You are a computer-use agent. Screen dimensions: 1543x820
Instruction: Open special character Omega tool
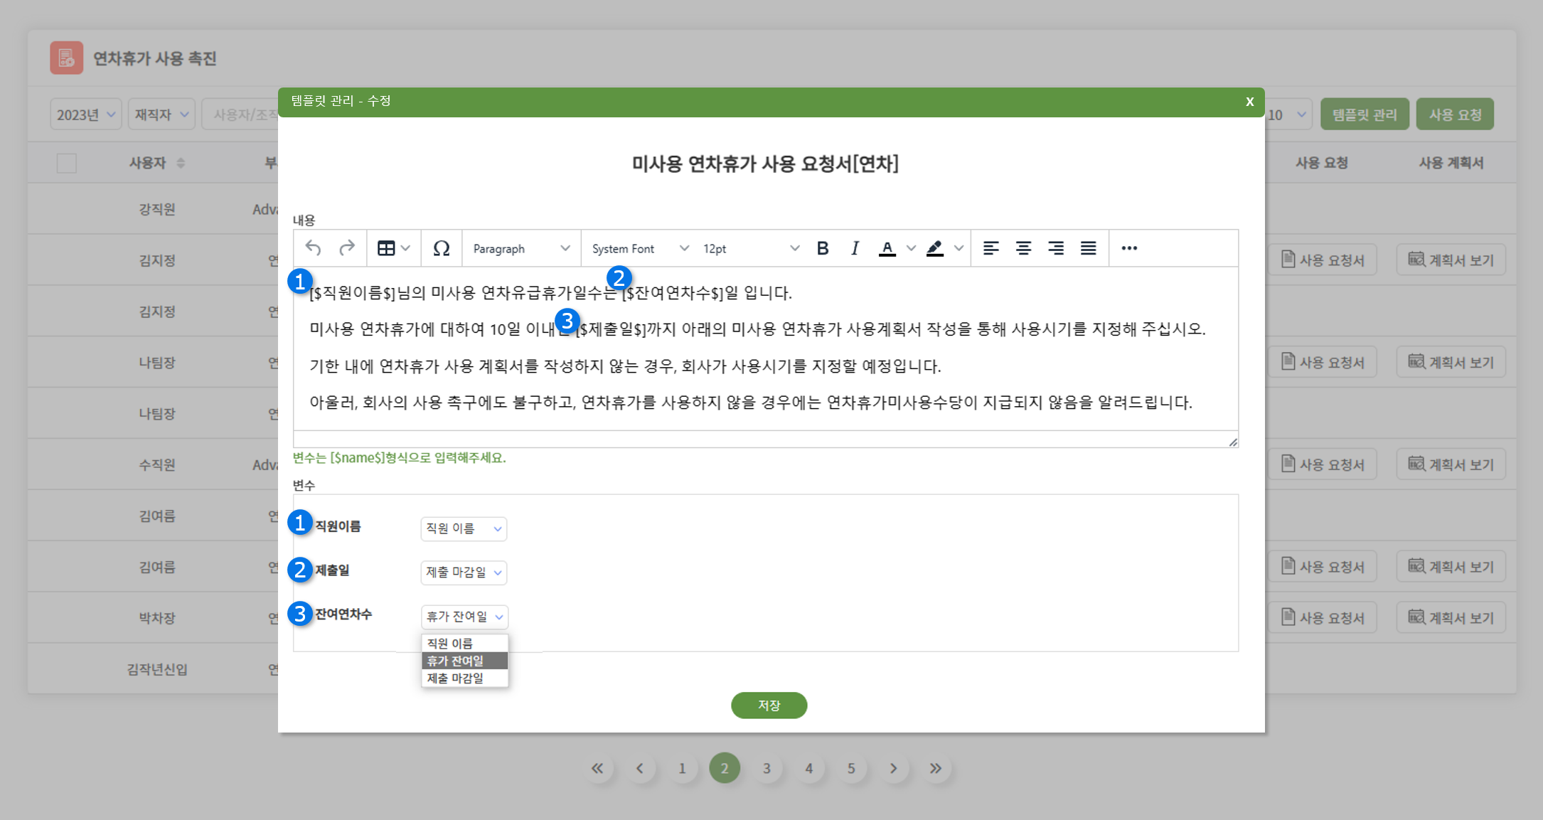(x=441, y=248)
